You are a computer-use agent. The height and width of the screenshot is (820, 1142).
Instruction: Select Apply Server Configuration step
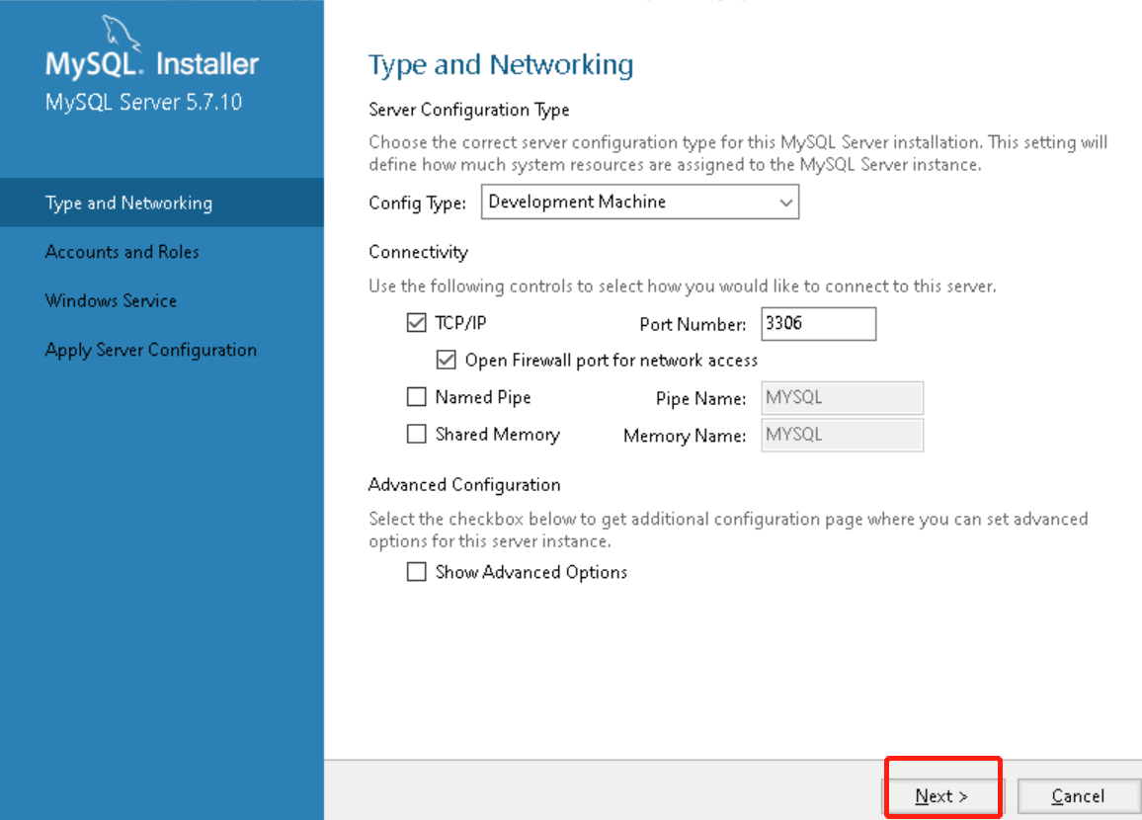click(x=151, y=350)
